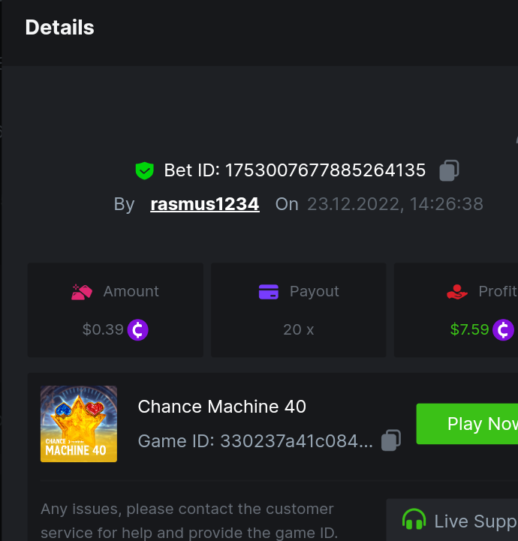Click the red Profit hand icon

tap(457, 292)
